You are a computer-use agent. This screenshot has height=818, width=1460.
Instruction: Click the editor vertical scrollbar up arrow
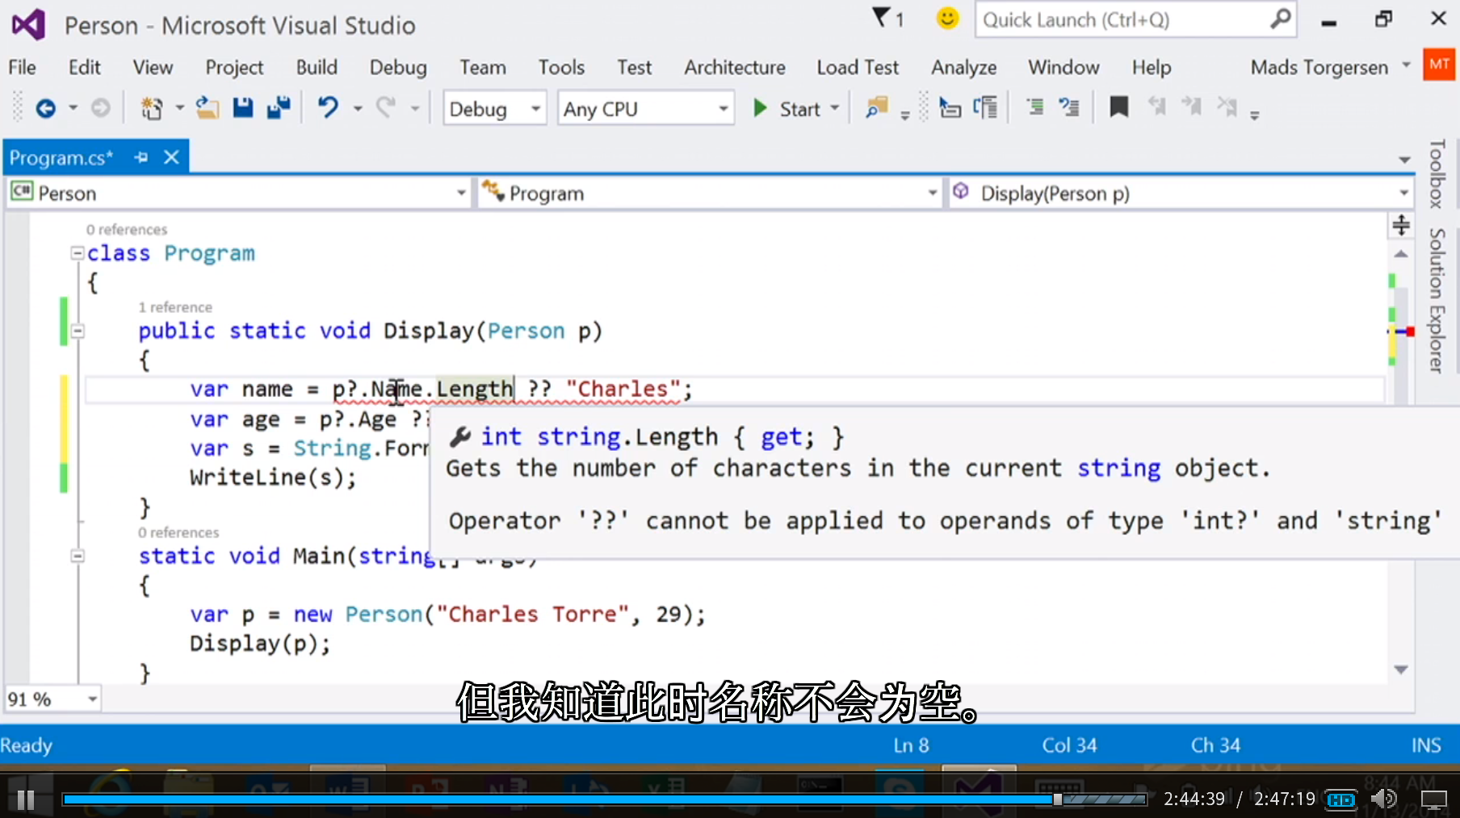(x=1401, y=254)
